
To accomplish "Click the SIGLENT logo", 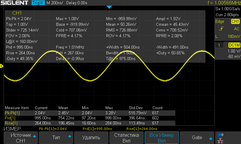I will pyautogui.click(x=14, y=3).
